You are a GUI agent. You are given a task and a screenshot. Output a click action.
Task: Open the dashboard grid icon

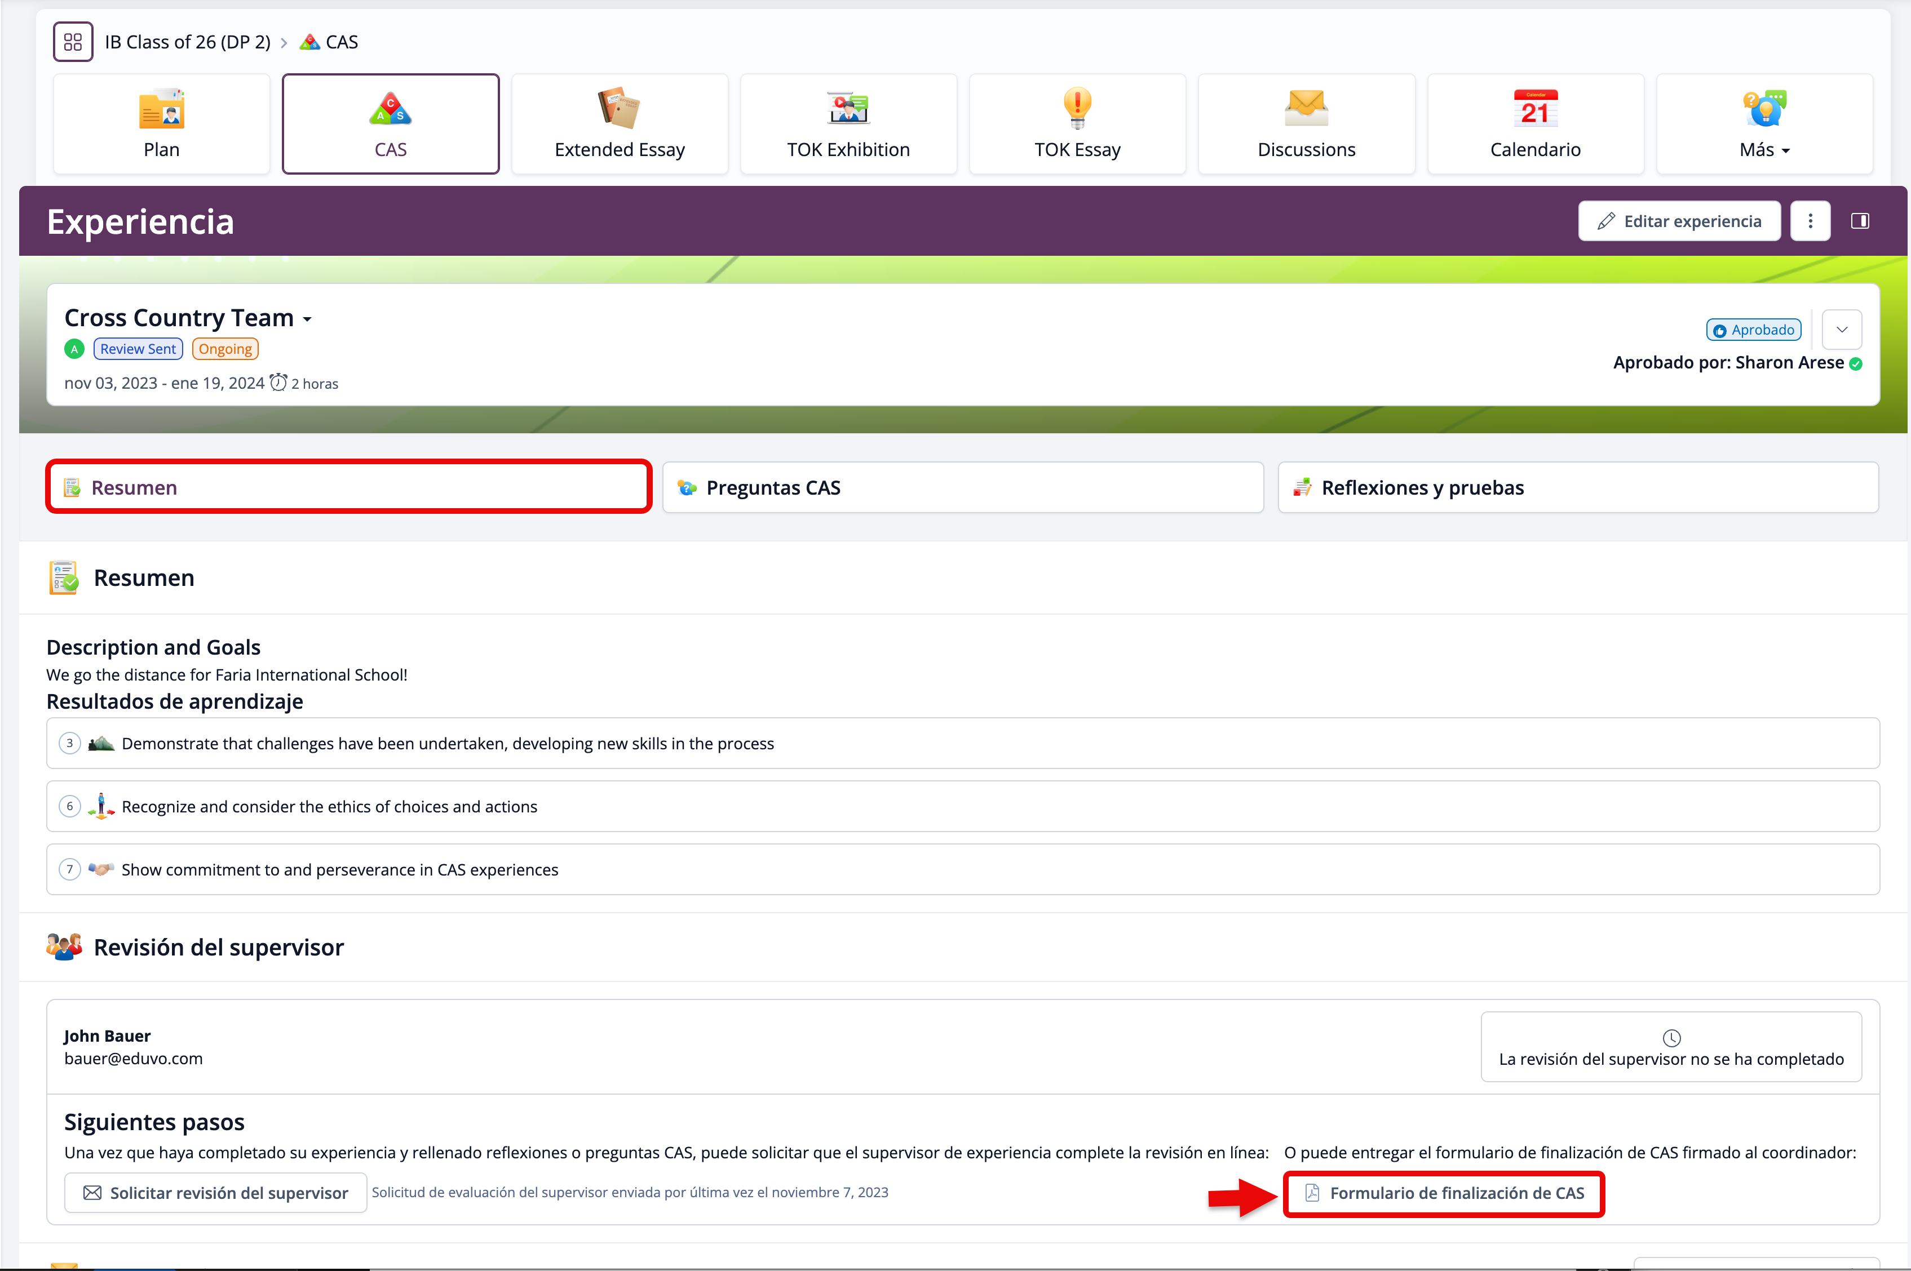[x=73, y=42]
